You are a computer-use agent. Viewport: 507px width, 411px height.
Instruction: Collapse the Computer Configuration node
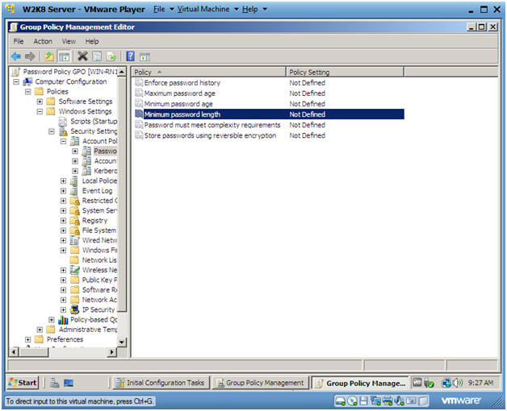[x=16, y=81]
